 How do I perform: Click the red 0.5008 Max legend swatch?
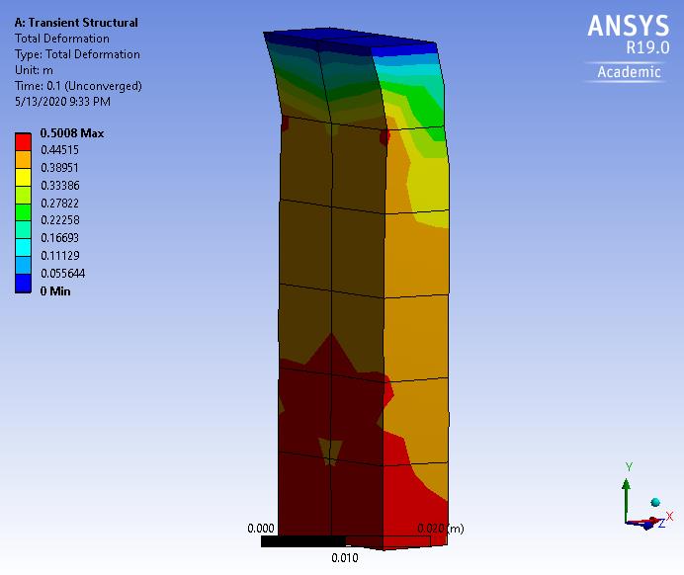(23, 142)
